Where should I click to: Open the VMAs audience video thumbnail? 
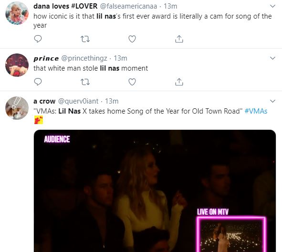point(155,190)
